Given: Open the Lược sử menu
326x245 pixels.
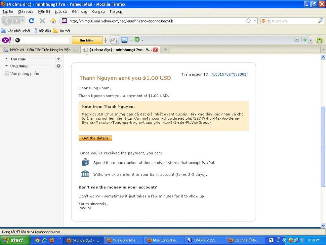Looking at the screenshot, I should click(61, 12).
